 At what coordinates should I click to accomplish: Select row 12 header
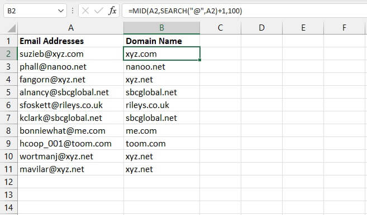pos(9,182)
